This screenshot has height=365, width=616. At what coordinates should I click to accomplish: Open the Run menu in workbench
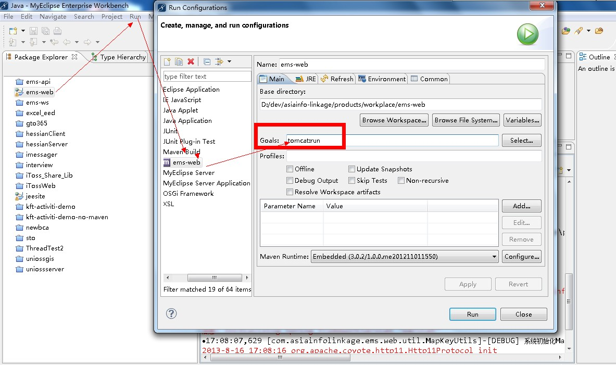tap(135, 17)
